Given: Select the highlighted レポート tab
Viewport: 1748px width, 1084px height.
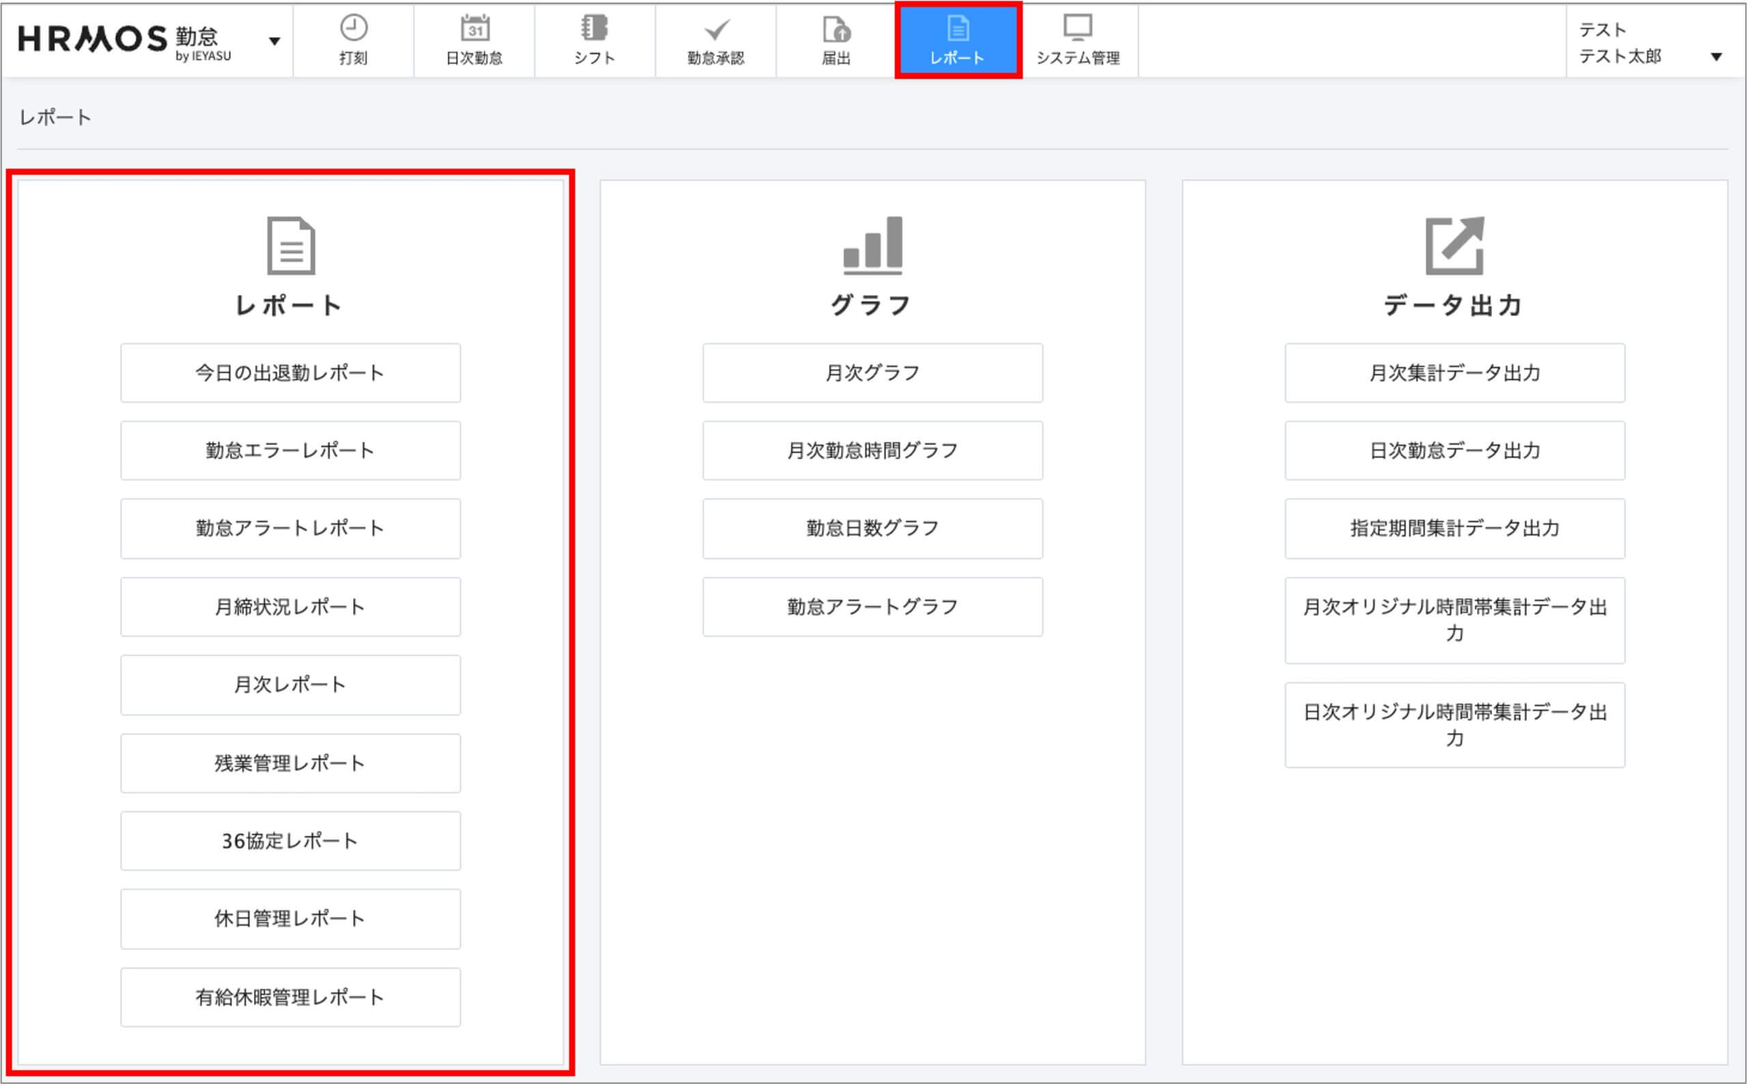Looking at the screenshot, I should pos(957,40).
